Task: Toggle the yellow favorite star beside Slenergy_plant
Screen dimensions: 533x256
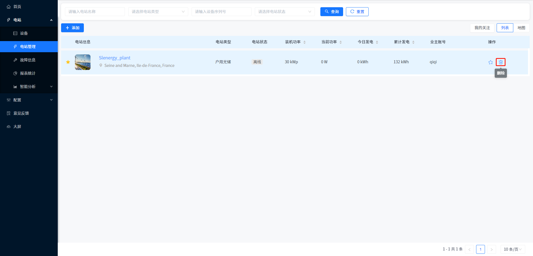Action: (x=68, y=62)
